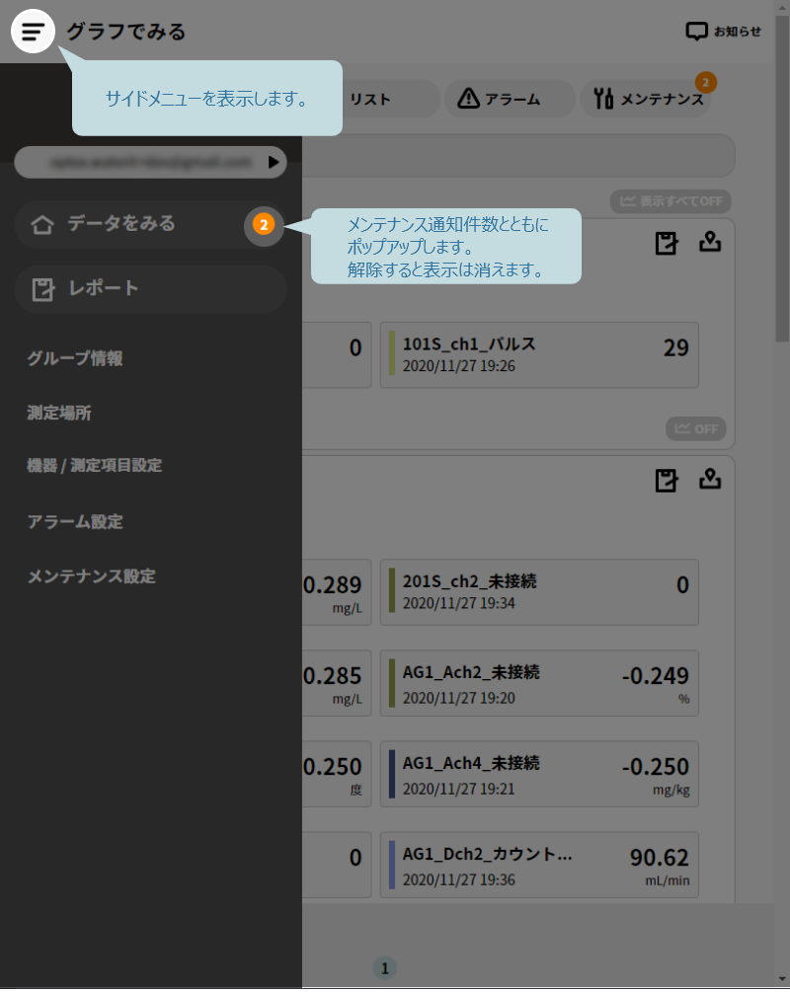790x992 pixels.
Task: Click the report icon beside レポート
Action: pos(43,290)
